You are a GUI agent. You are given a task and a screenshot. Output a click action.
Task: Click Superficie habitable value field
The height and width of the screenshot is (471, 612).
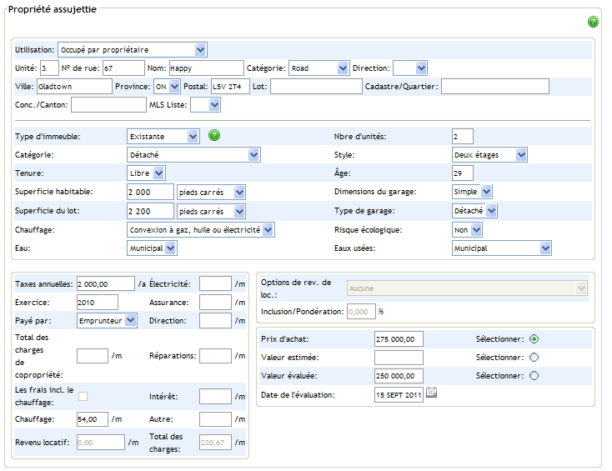pos(150,193)
